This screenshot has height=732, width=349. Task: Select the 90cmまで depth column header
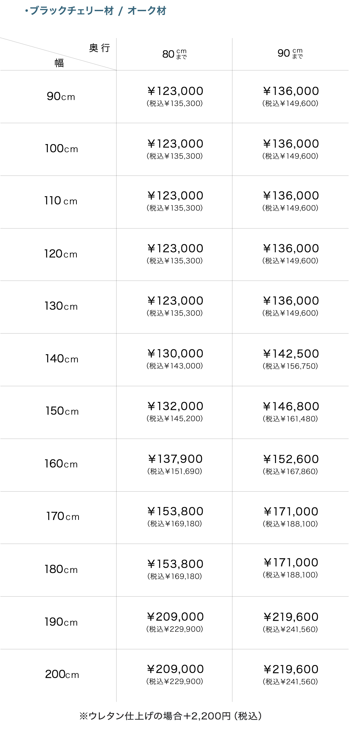pyautogui.click(x=290, y=53)
